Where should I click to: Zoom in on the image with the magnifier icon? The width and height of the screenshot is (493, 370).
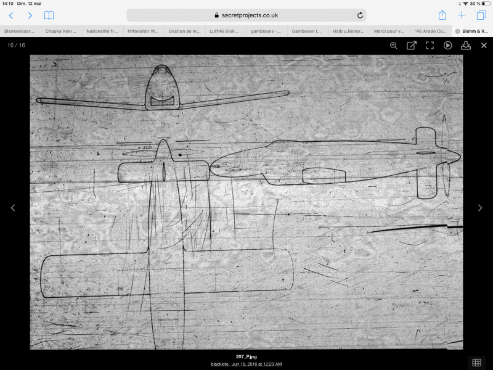[394, 45]
